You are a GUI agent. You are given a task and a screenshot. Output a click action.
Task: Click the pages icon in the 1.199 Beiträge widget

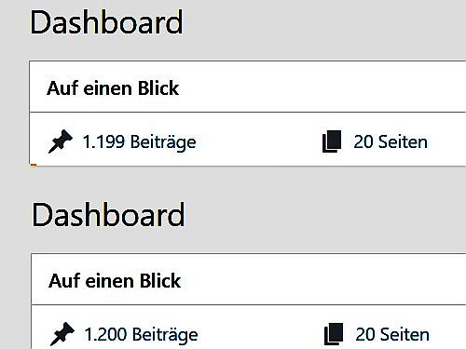(332, 141)
